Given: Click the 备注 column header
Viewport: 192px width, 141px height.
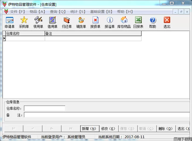Looking at the screenshot, I should 93,33.
